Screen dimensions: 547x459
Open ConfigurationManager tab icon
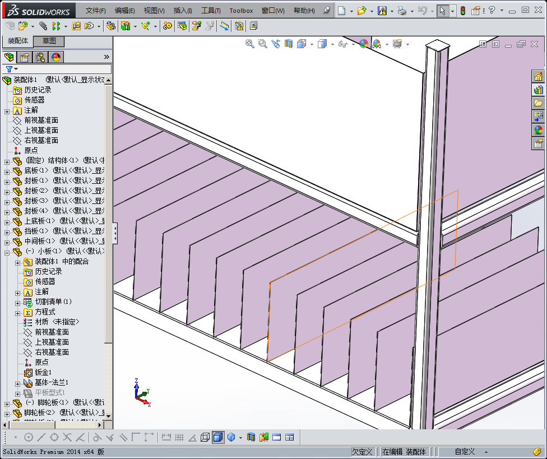(x=40, y=57)
